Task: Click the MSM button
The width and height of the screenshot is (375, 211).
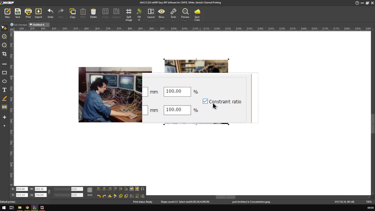Action: pos(90,191)
